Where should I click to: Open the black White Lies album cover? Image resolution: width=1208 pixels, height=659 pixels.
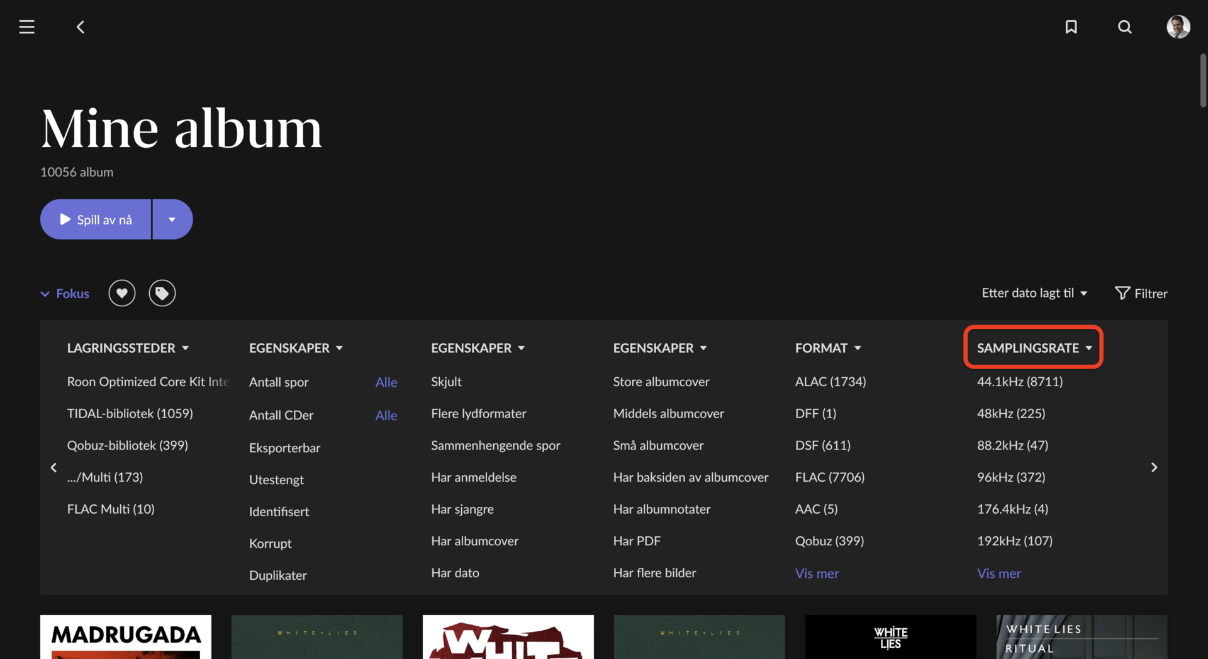click(x=891, y=637)
